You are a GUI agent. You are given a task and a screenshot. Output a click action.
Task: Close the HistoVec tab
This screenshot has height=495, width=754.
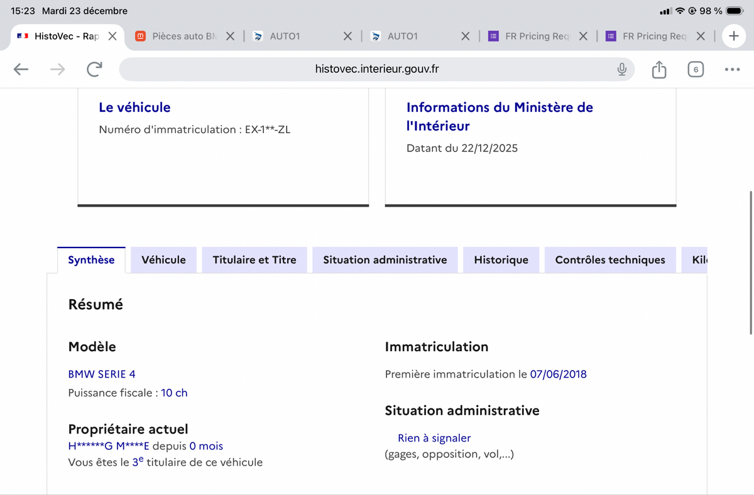[112, 36]
